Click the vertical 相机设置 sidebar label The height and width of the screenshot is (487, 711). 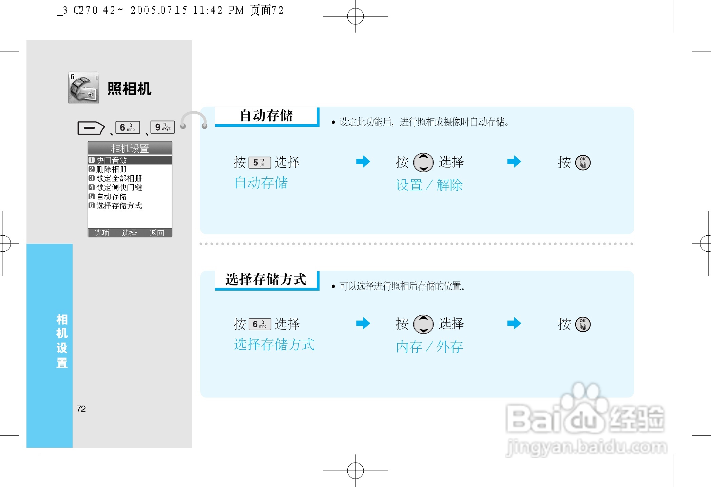(x=62, y=341)
